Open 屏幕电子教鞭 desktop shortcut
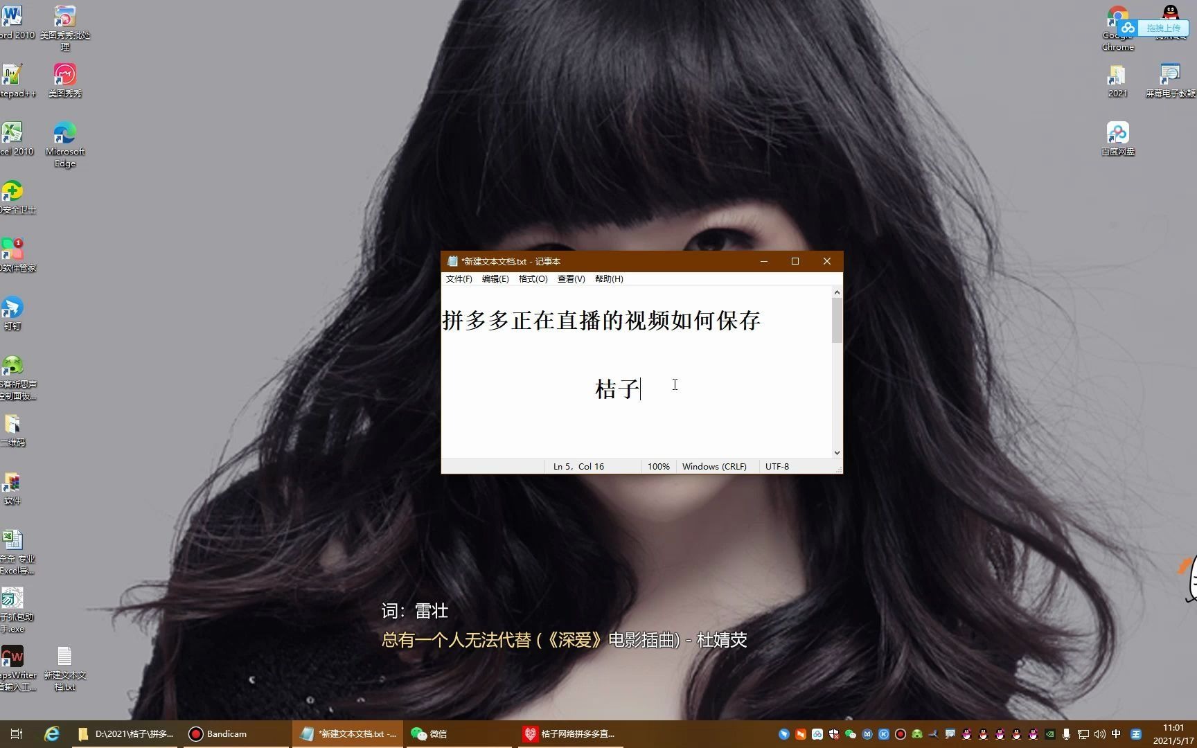The height and width of the screenshot is (748, 1197). tap(1170, 80)
